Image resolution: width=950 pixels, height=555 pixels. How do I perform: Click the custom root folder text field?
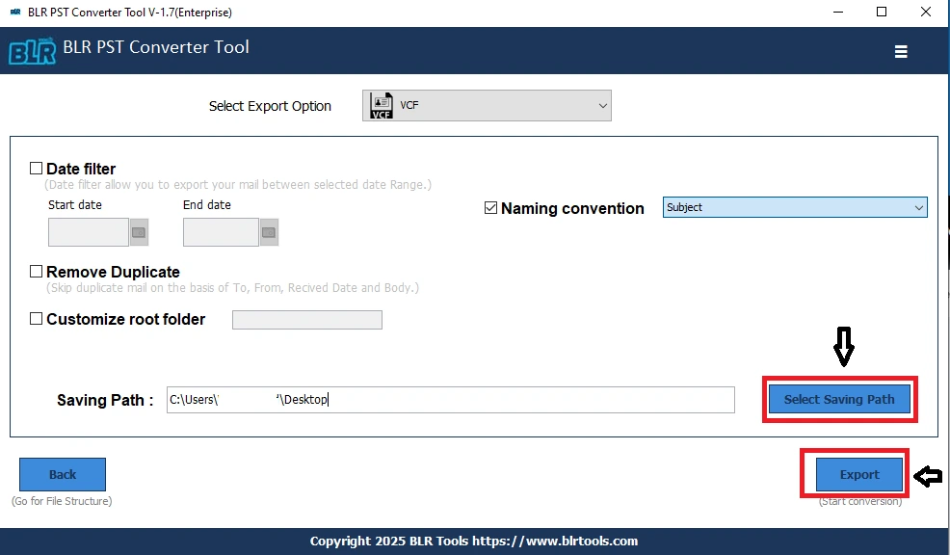(x=306, y=320)
